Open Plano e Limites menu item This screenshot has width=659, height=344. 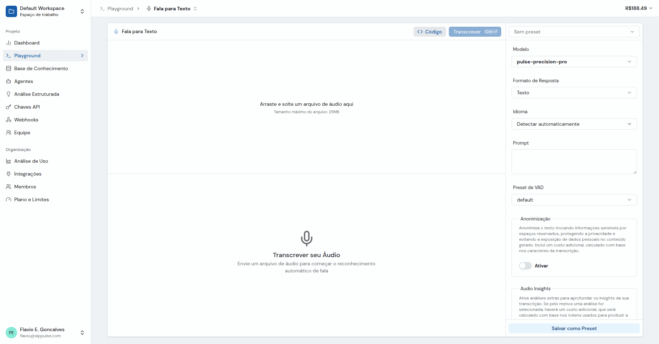31,199
